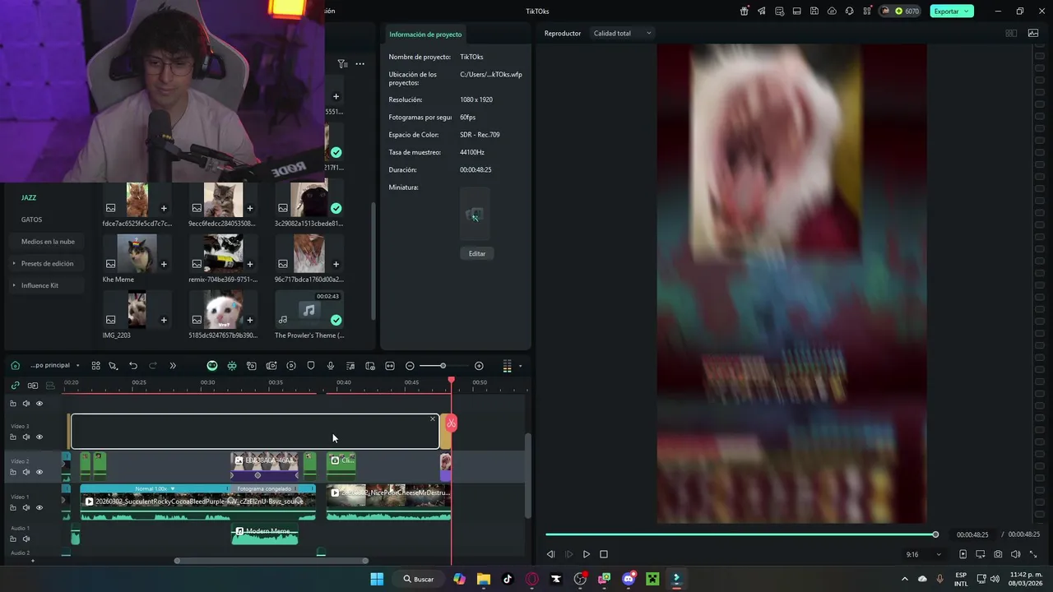Select the Fotograma congelado clip segment

[x=265, y=488]
